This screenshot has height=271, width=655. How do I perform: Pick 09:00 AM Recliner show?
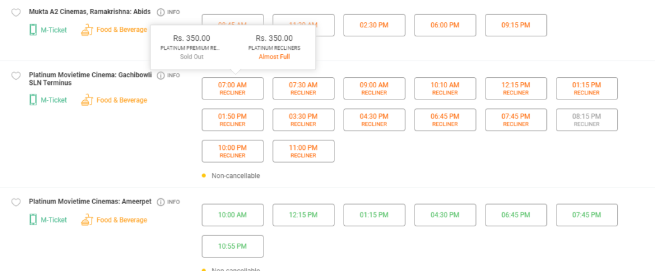coord(374,88)
